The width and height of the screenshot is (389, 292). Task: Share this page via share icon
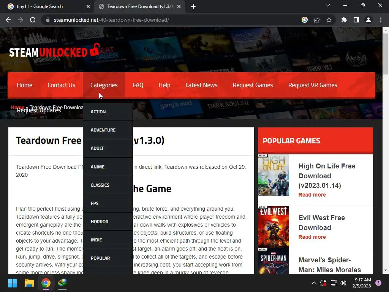[317, 20]
